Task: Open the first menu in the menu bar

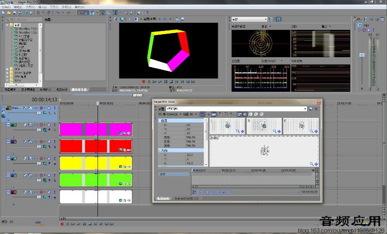Action: [5, 7]
